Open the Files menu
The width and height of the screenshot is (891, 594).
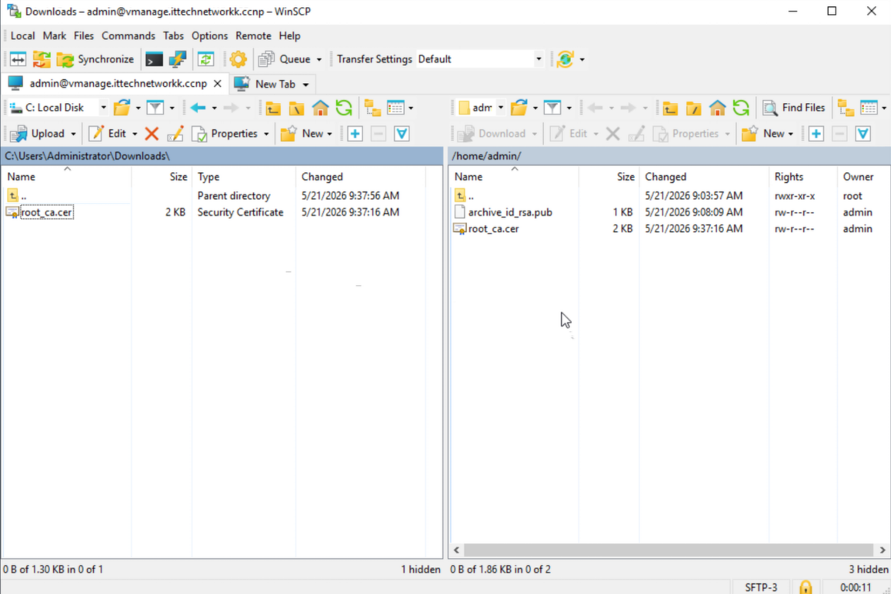click(84, 36)
